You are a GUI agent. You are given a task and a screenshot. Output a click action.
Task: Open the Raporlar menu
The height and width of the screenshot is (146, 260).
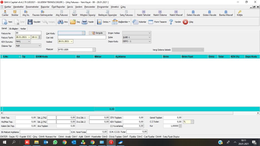coord(45,7)
